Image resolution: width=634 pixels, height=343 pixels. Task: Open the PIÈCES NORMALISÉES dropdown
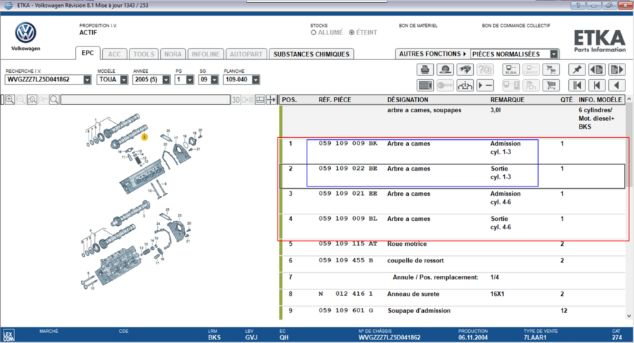(554, 54)
